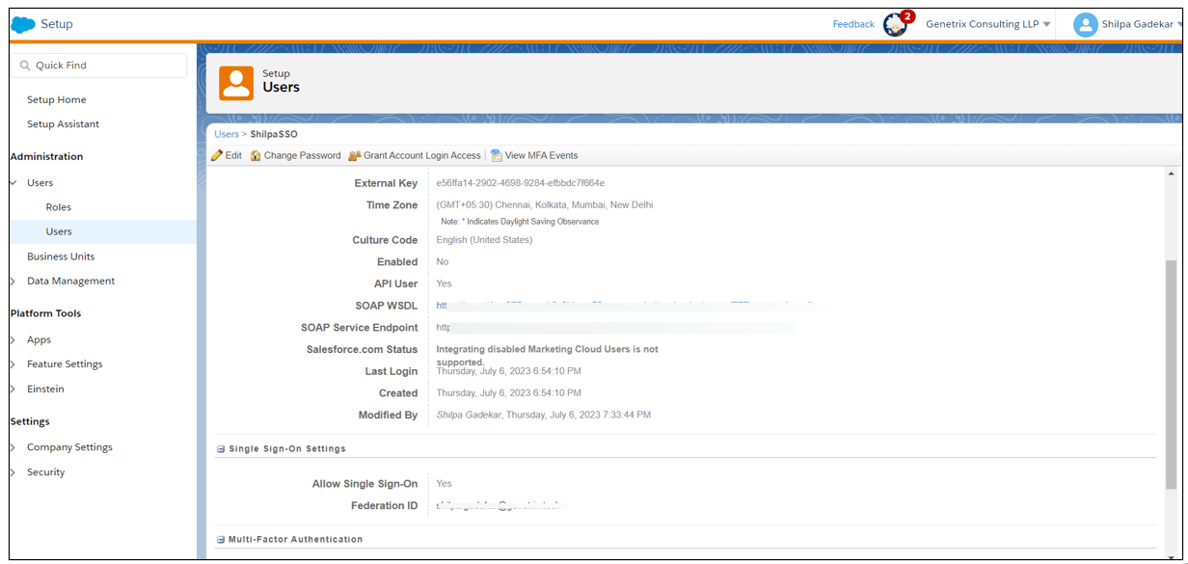
Task: Click the Quick Find magnifier icon
Action: coord(24,65)
